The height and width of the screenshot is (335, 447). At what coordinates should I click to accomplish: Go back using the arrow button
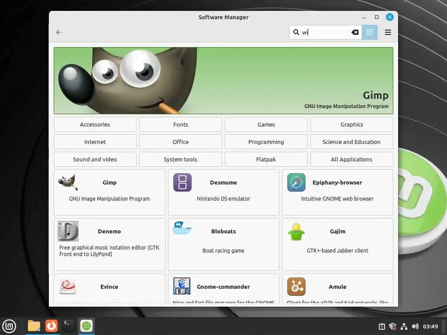pyautogui.click(x=58, y=32)
